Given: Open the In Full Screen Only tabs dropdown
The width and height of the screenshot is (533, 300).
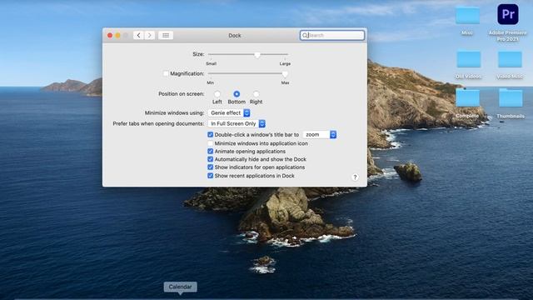Looking at the screenshot, I should [x=237, y=124].
